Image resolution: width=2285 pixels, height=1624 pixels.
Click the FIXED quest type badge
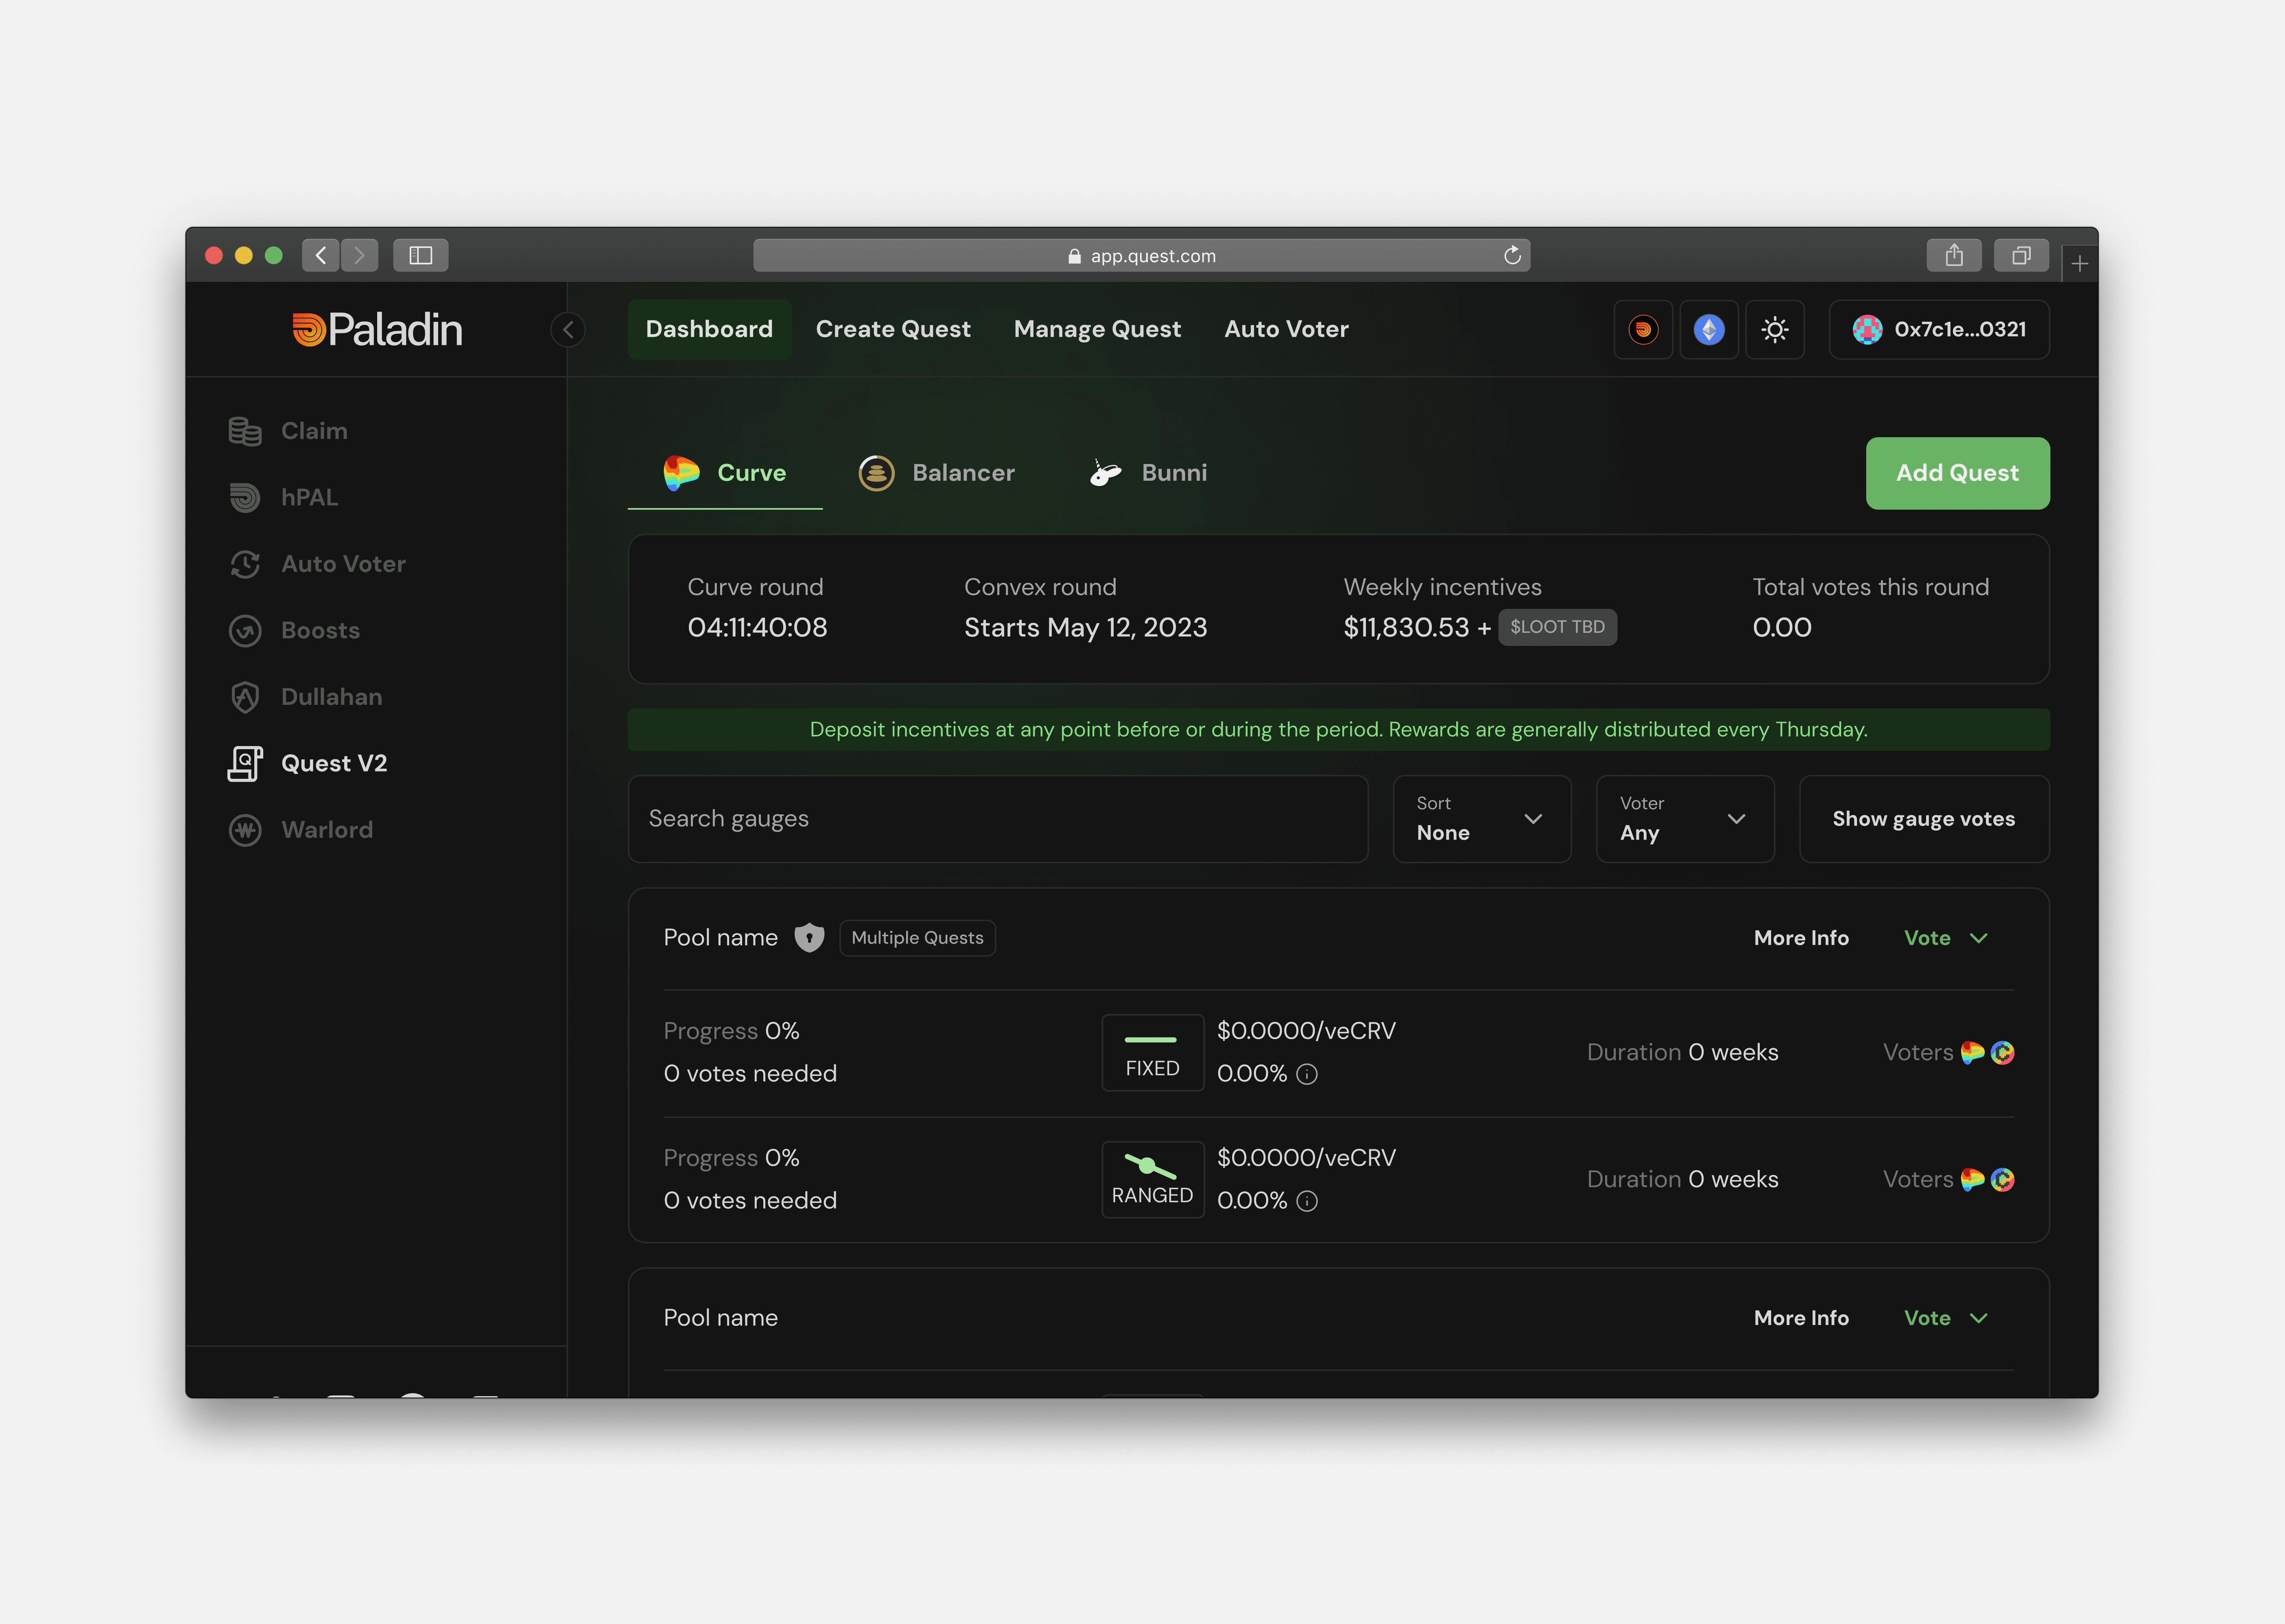click(x=1153, y=1052)
